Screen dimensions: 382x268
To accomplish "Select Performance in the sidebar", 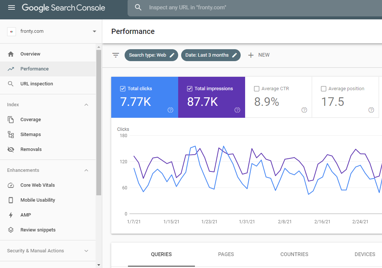I will [x=48, y=69].
